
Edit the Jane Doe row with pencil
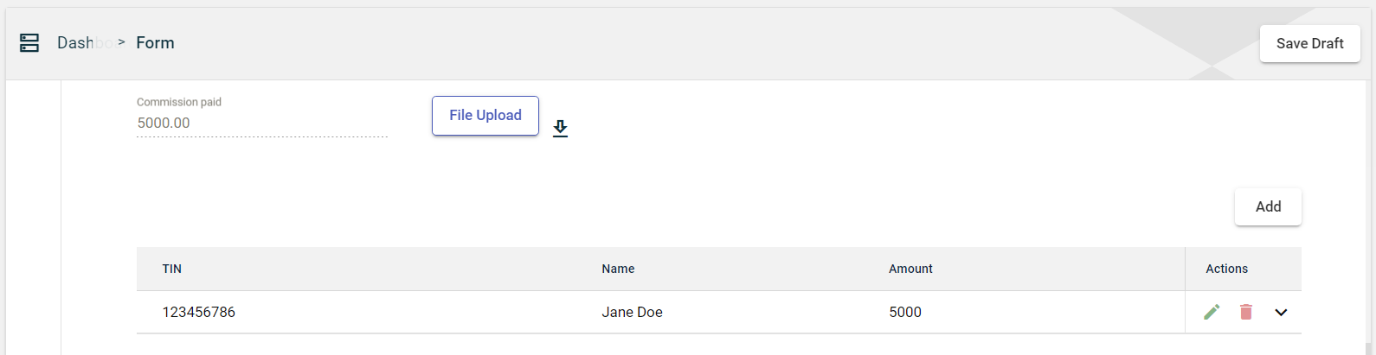coord(1212,312)
